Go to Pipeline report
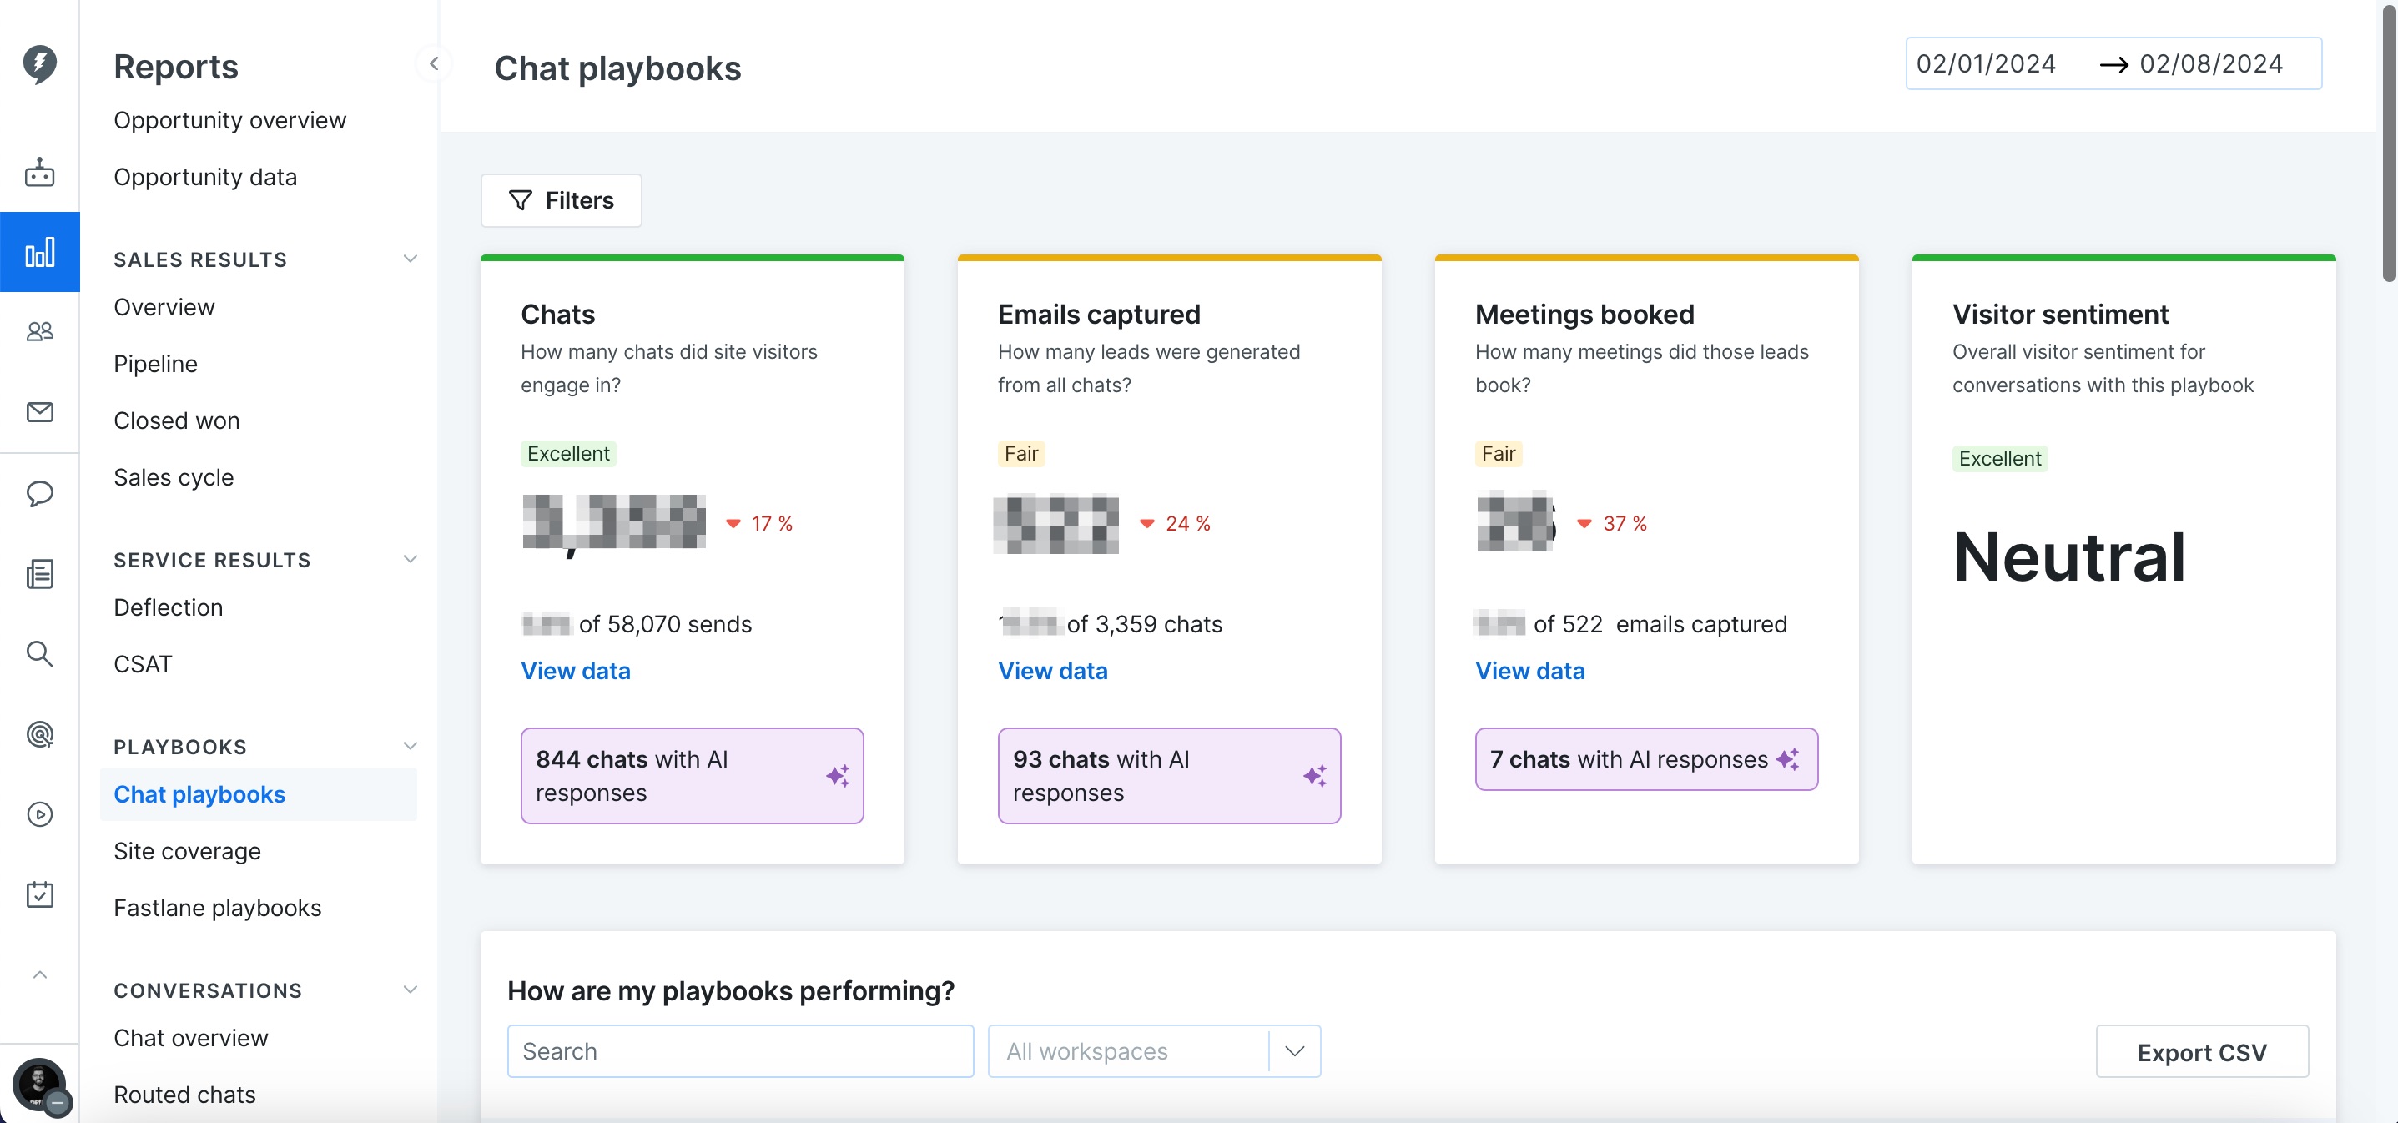Viewport: 2398px width, 1123px height. (155, 364)
